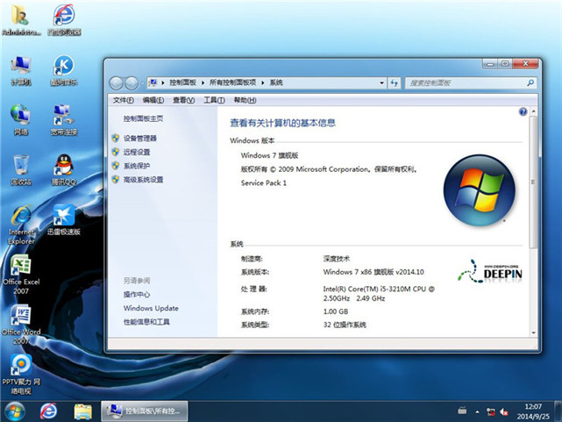This screenshot has height=422, width=562.
Task: Open 高级系统设置 from sidebar
Action: coord(144,179)
